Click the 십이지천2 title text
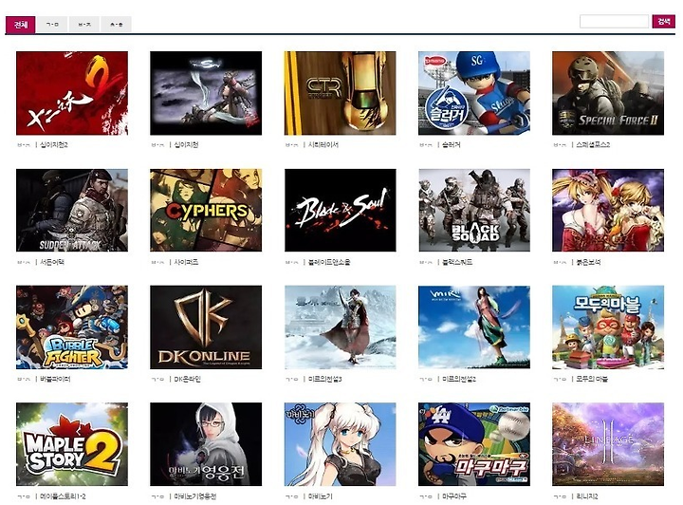Viewport: 683px width, 505px height. 54,144
